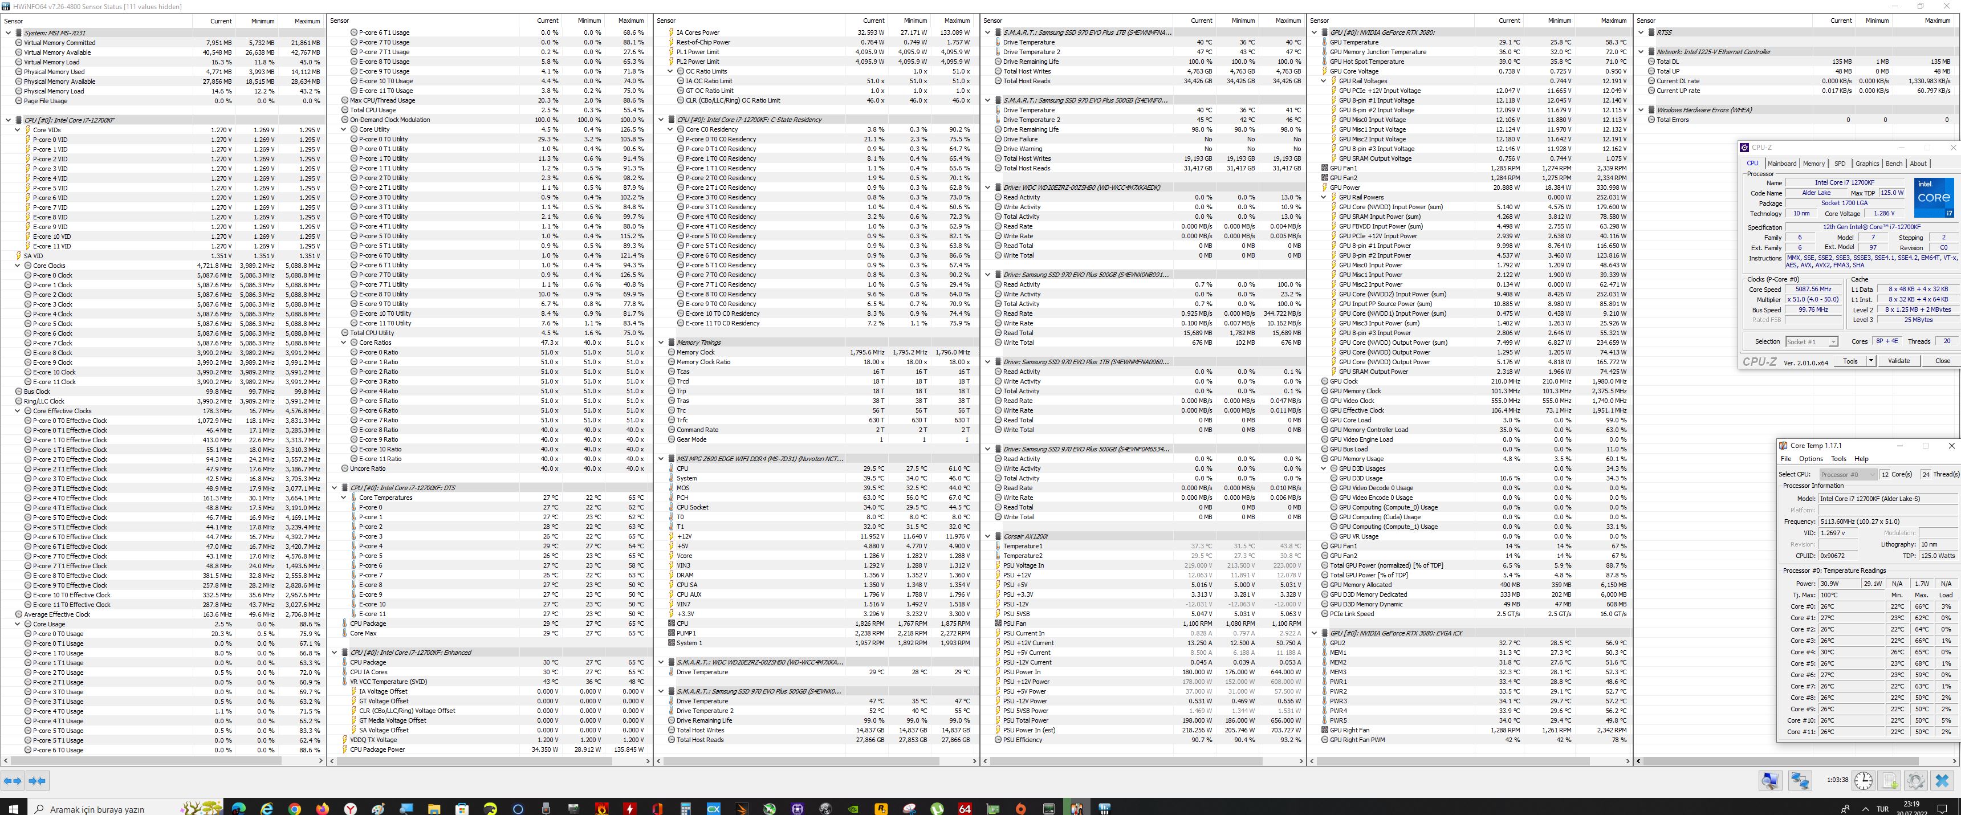Screen dimensions: 1961x815
Task: Switch to CPU-Z Bench tab
Action: 1894,164
